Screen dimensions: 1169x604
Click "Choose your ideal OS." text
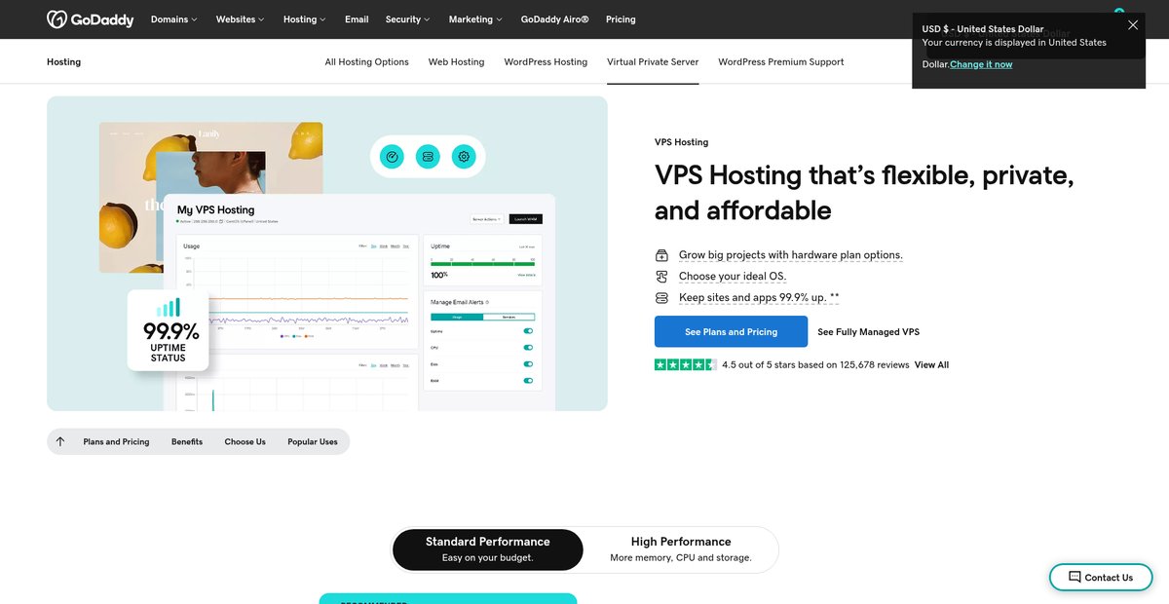(733, 277)
